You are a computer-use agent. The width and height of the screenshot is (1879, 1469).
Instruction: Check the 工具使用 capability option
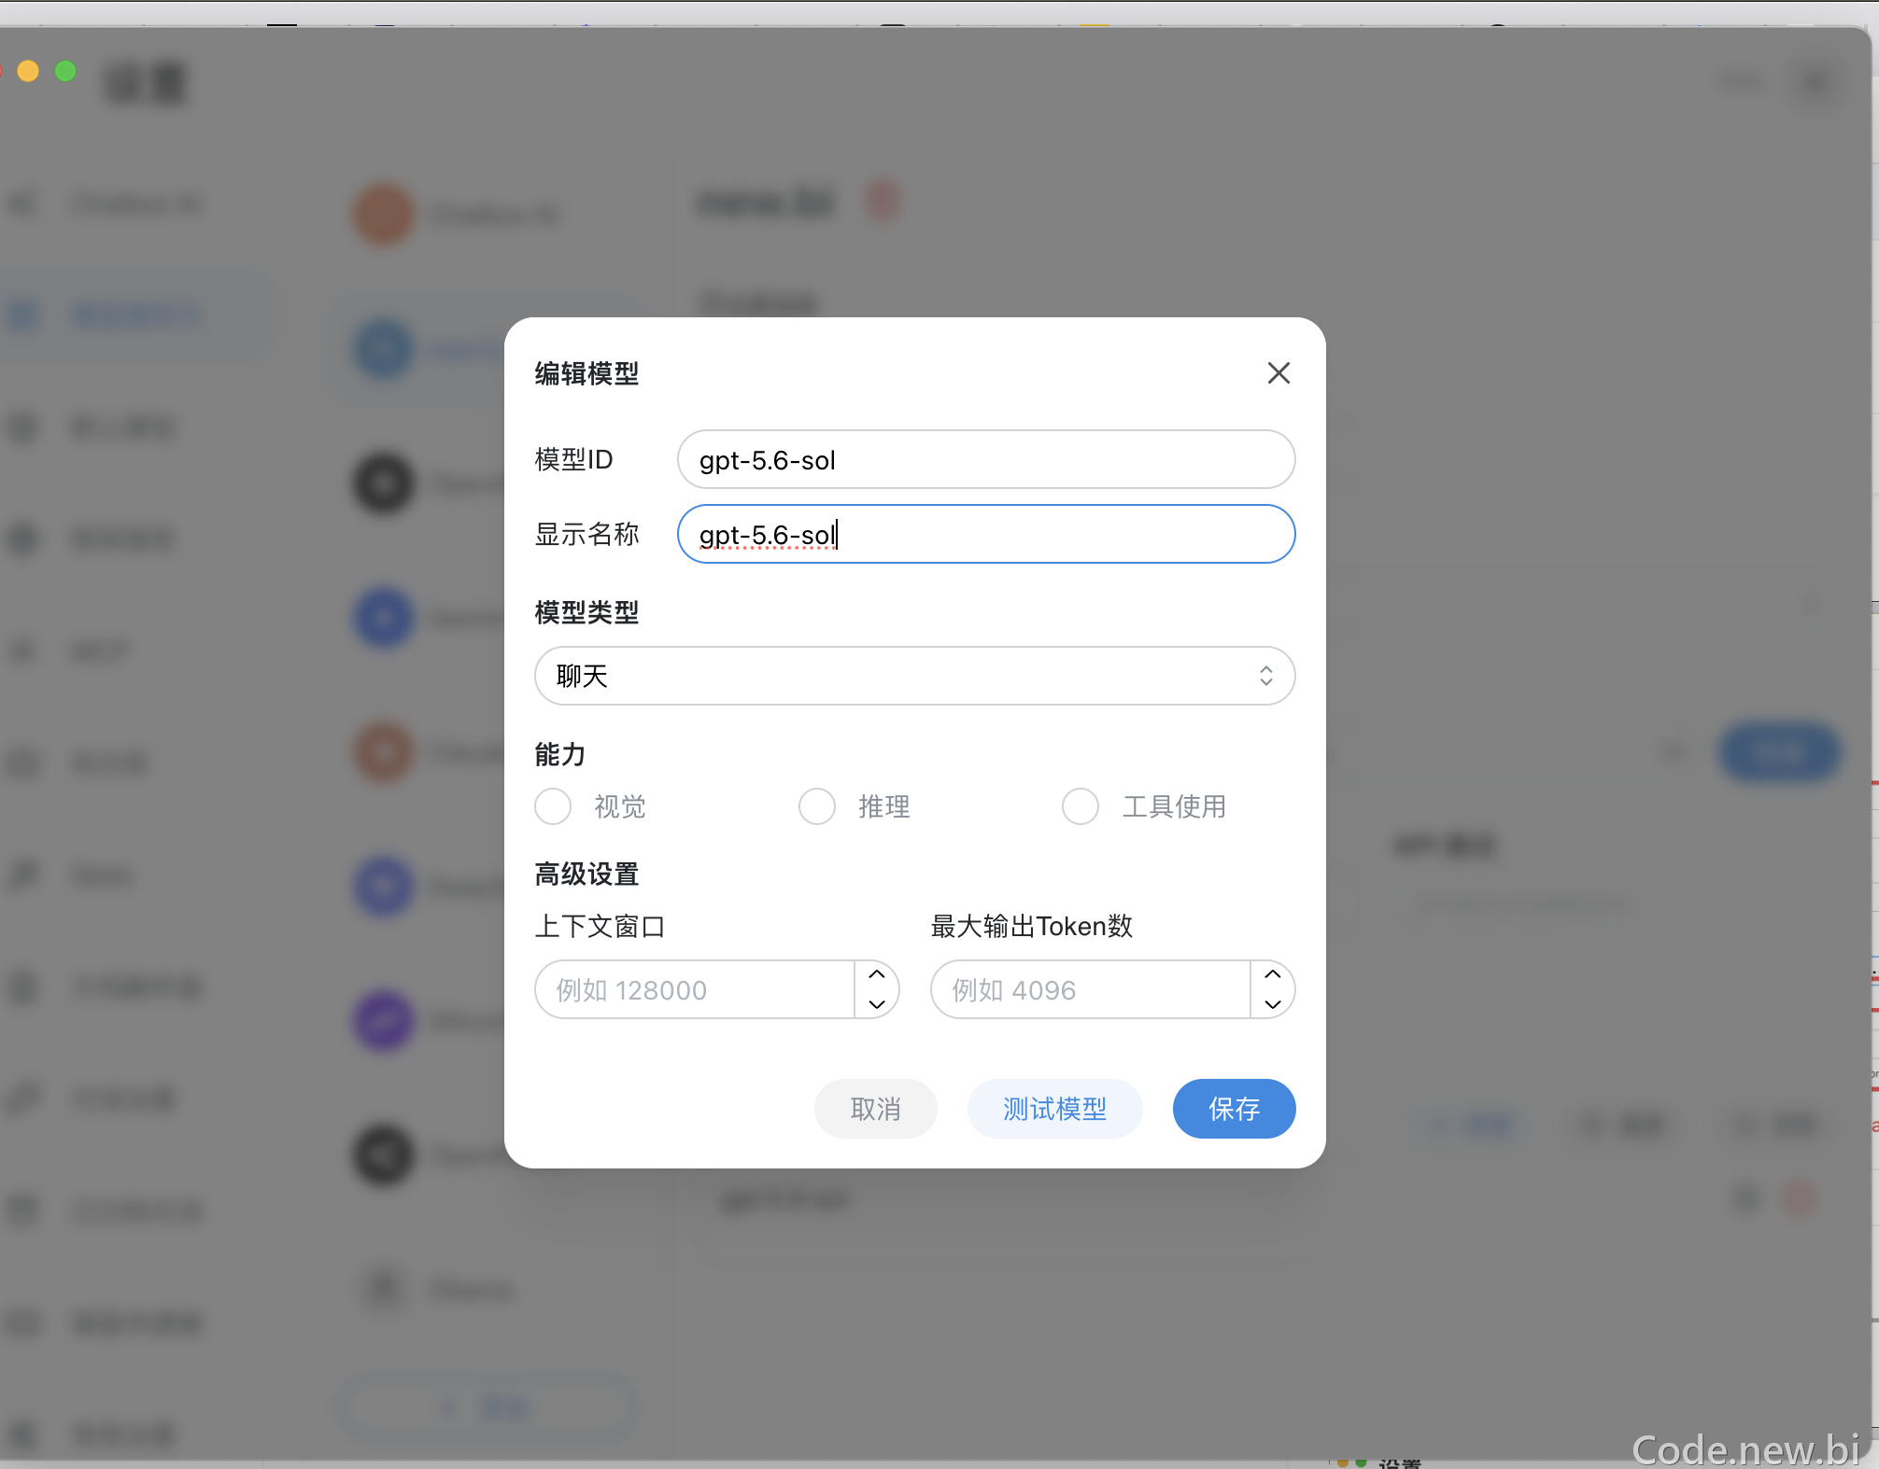click(x=1081, y=806)
